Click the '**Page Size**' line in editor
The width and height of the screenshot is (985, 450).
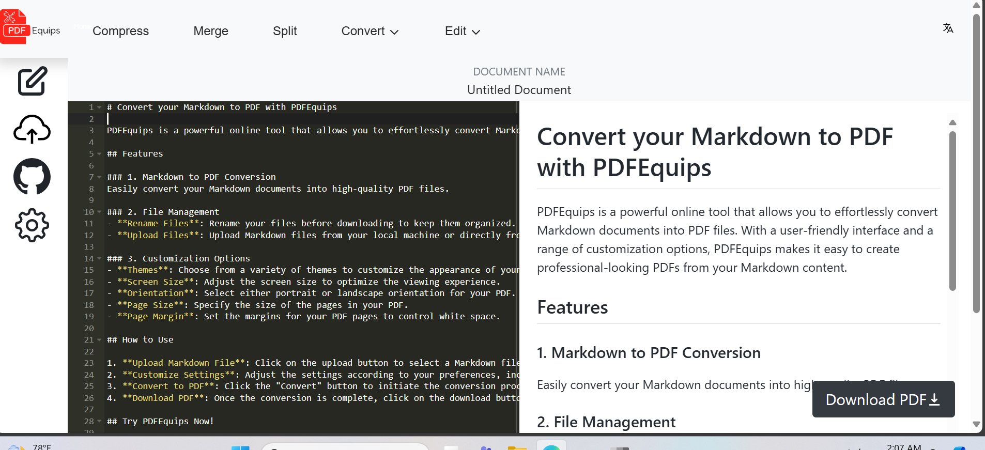click(257, 305)
